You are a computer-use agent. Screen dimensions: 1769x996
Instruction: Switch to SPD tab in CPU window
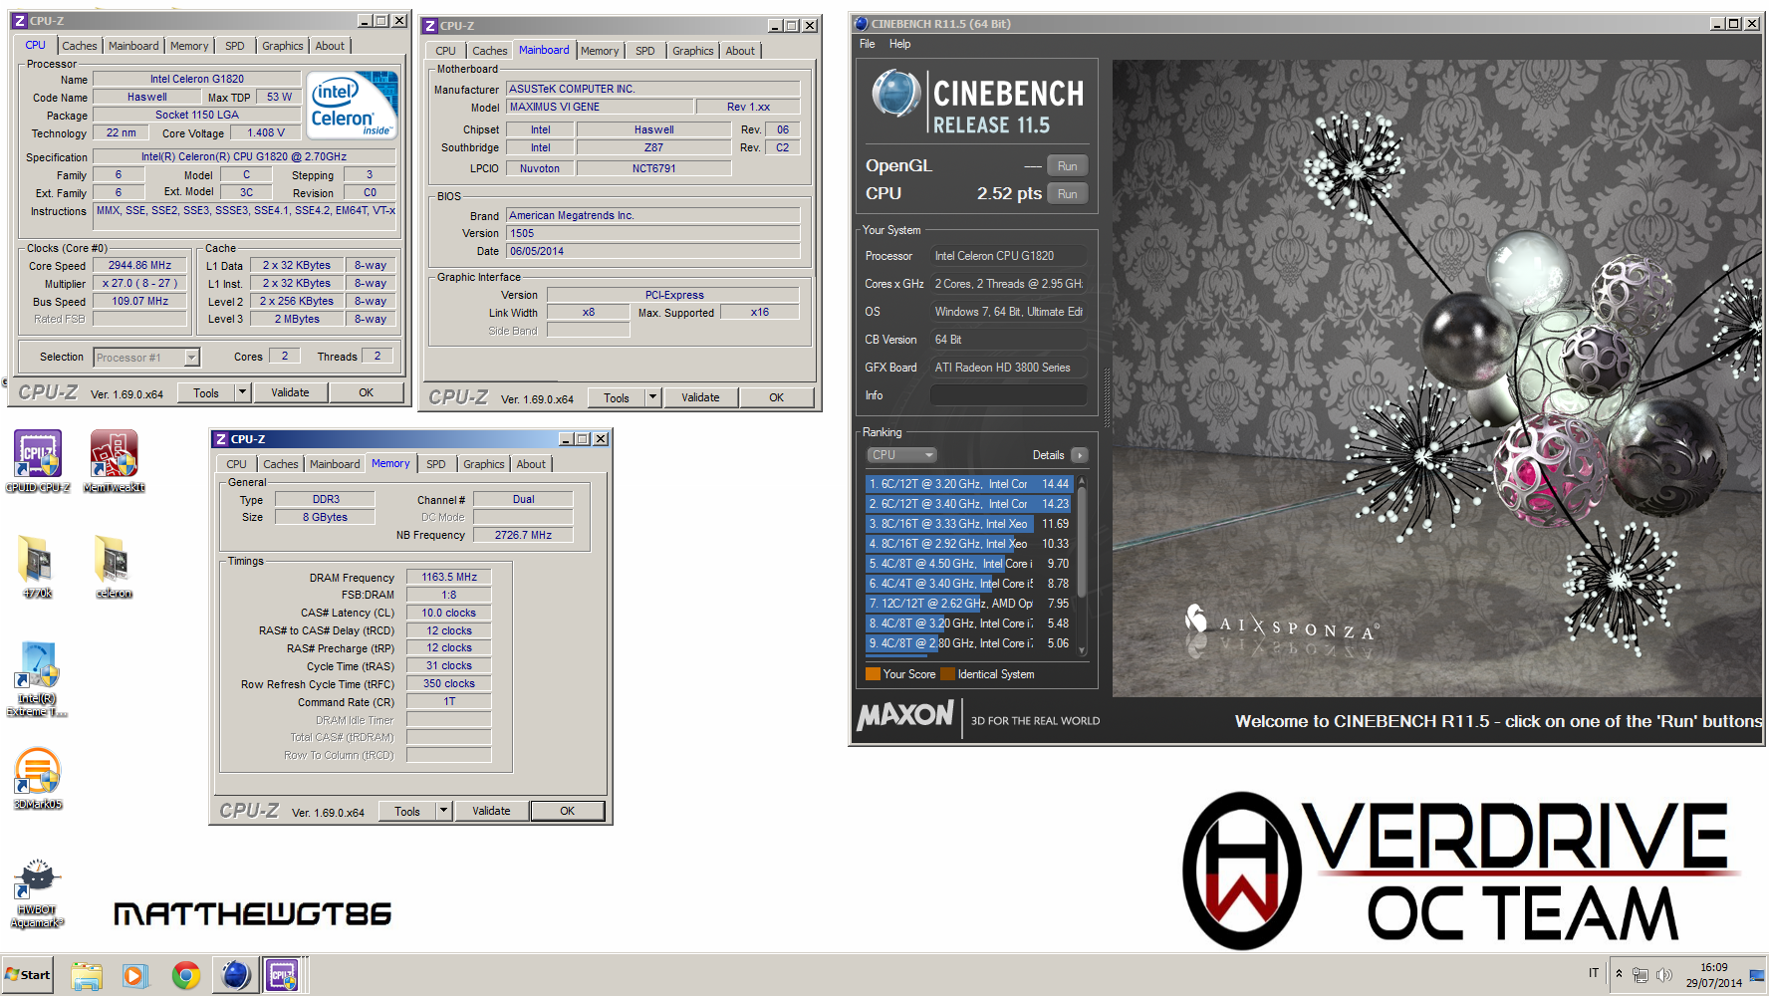235,46
